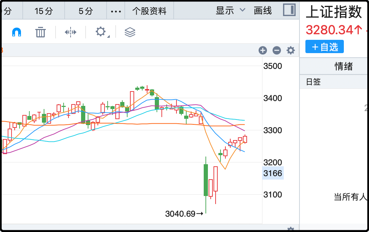Image resolution: width=369 pixels, height=232 pixels.
Task: Click the 3166 price axis marker
Action: click(273, 173)
